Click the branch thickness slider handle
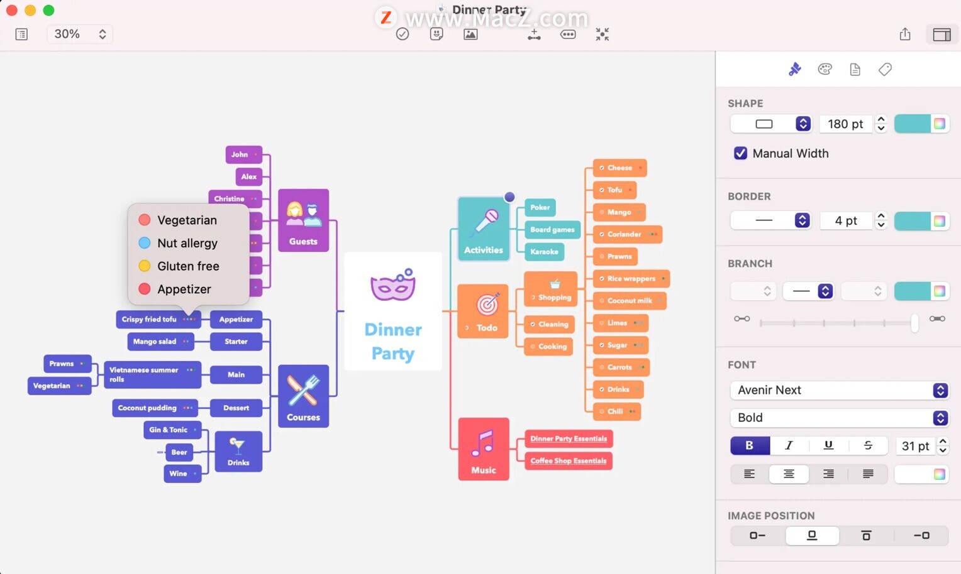This screenshot has height=574, width=961. point(914,323)
